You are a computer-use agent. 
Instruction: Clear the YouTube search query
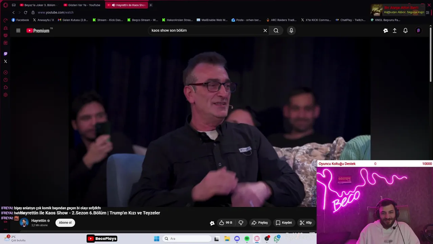[265, 30]
